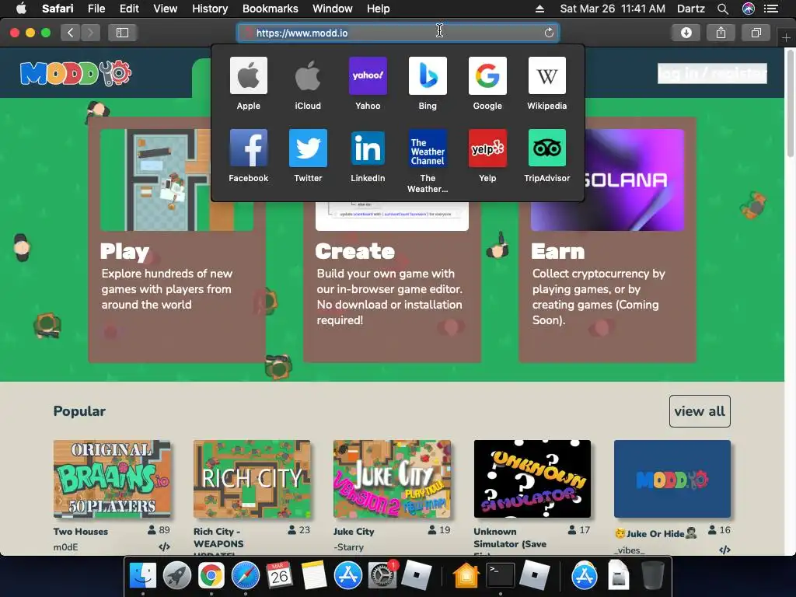Add a new tab with the plus button
Screen dimensions: 796x597
pyautogui.click(x=786, y=37)
